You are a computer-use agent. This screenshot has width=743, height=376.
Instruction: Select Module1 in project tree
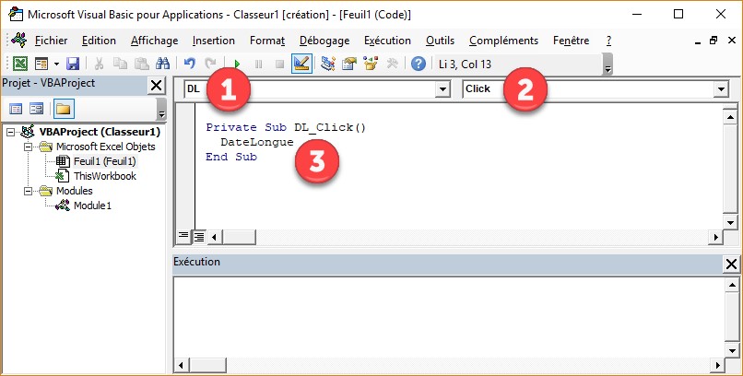pos(92,206)
